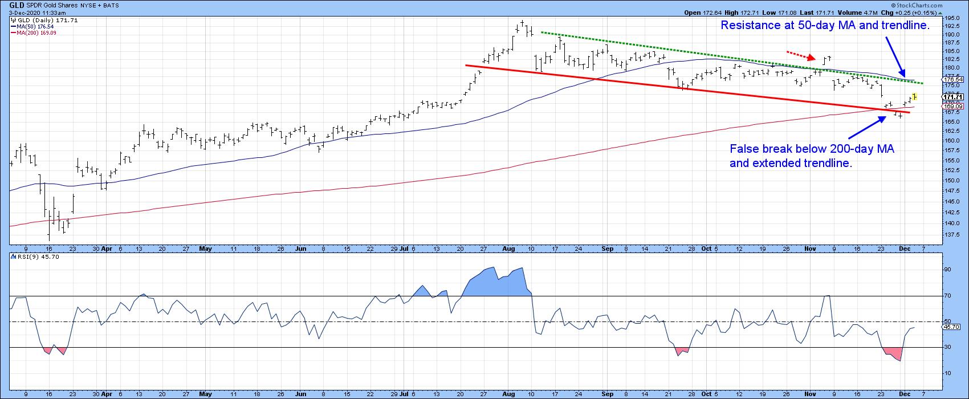Click the 'Resistance at 50-day MA' annotation text
Screen dimensions: 969x399
coord(825,26)
